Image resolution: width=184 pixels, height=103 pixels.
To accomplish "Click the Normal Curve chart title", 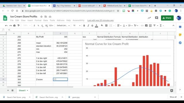I will click(107, 44).
